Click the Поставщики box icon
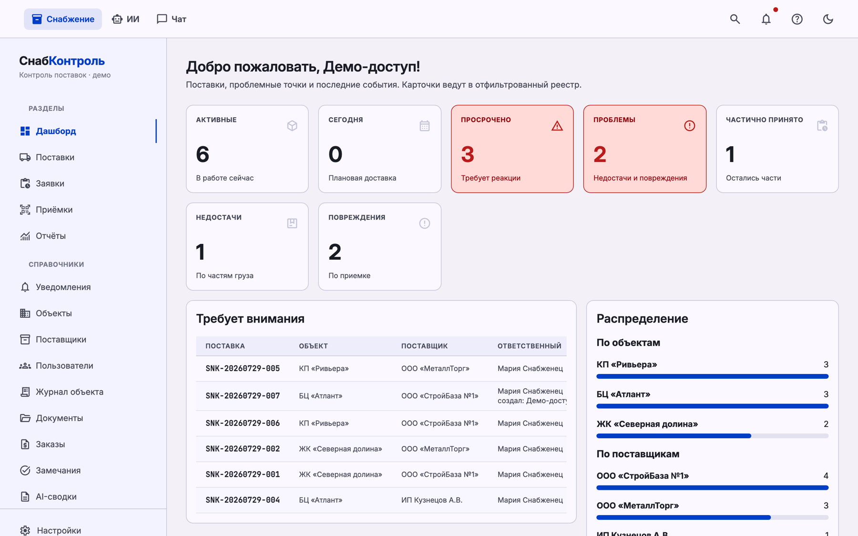The width and height of the screenshot is (858, 536). pos(25,339)
